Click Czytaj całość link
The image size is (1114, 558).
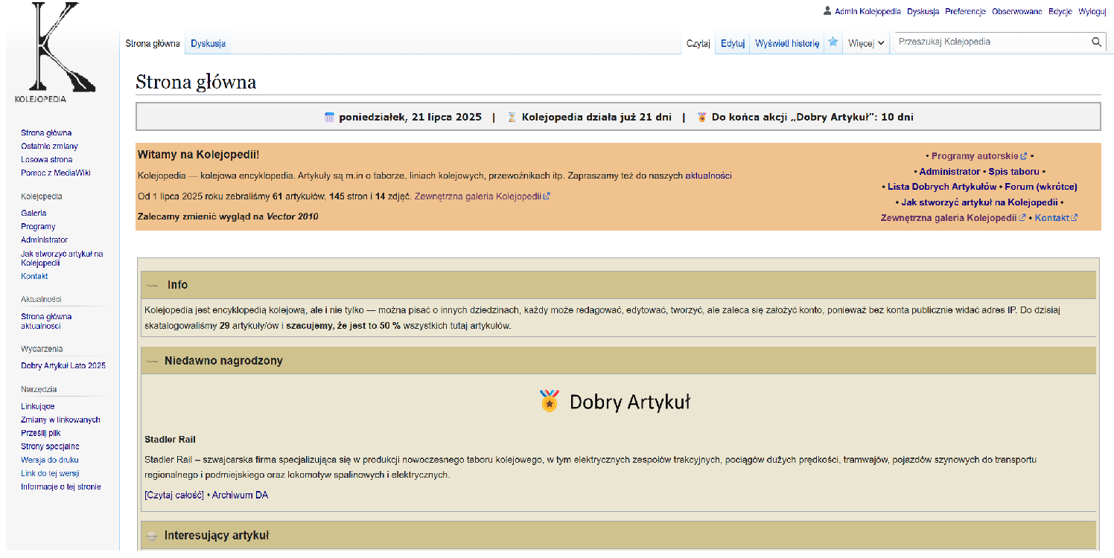(174, 495)
